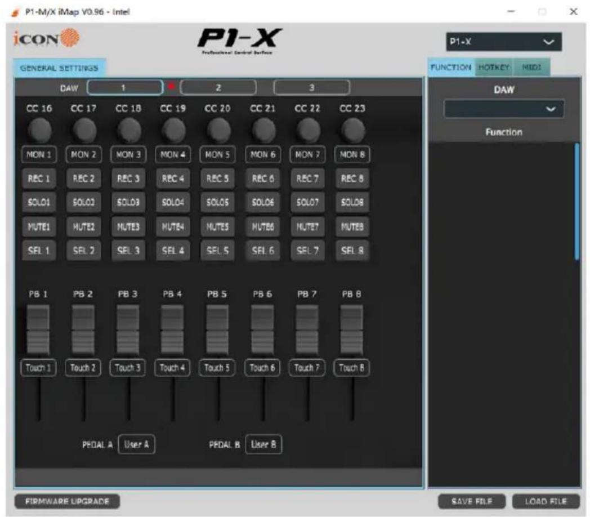Click the REC 8 button
The height and width of the screenshot is (517, 590).
pos(352,178)
